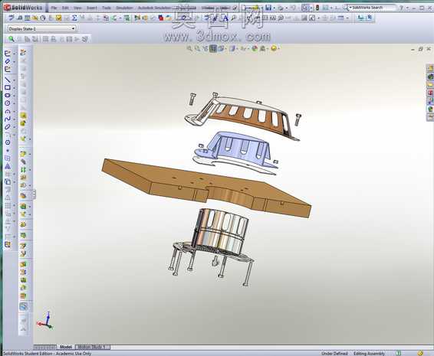
Task: Select the Circle sketch tool
Action: [8, 103]
